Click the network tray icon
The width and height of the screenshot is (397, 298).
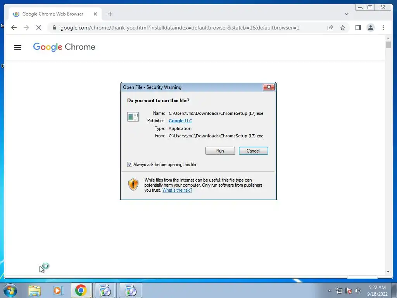[339, 291]
